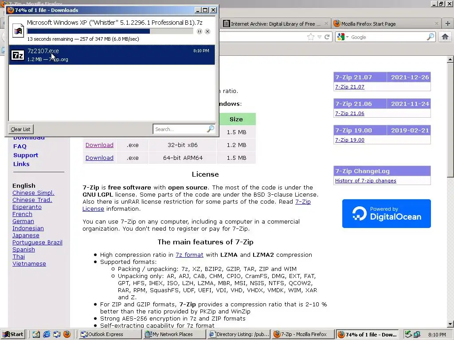
Task: Switch to the Internet Archive tab
Action: point(275,24)
